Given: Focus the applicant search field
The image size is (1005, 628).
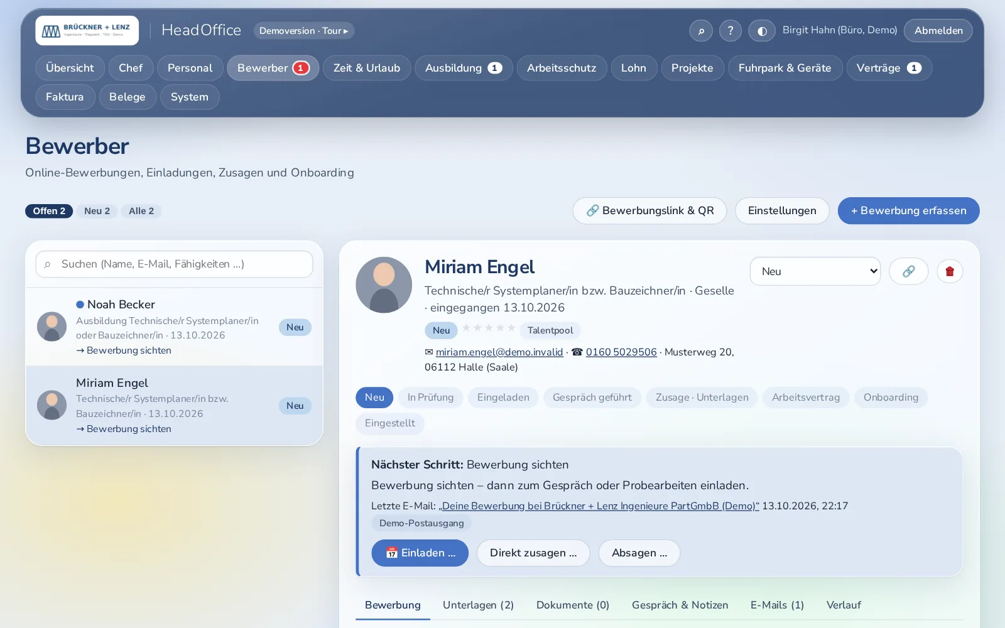Looking at the screenshot, I should [174, 264].
